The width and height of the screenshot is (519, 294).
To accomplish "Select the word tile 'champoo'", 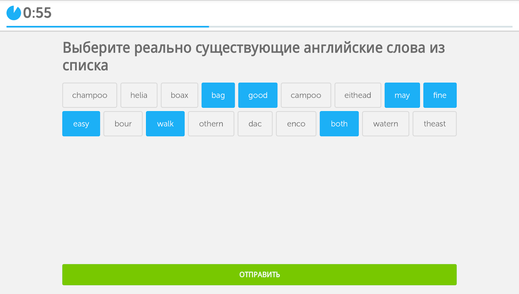I will click(x=90, y=95).
